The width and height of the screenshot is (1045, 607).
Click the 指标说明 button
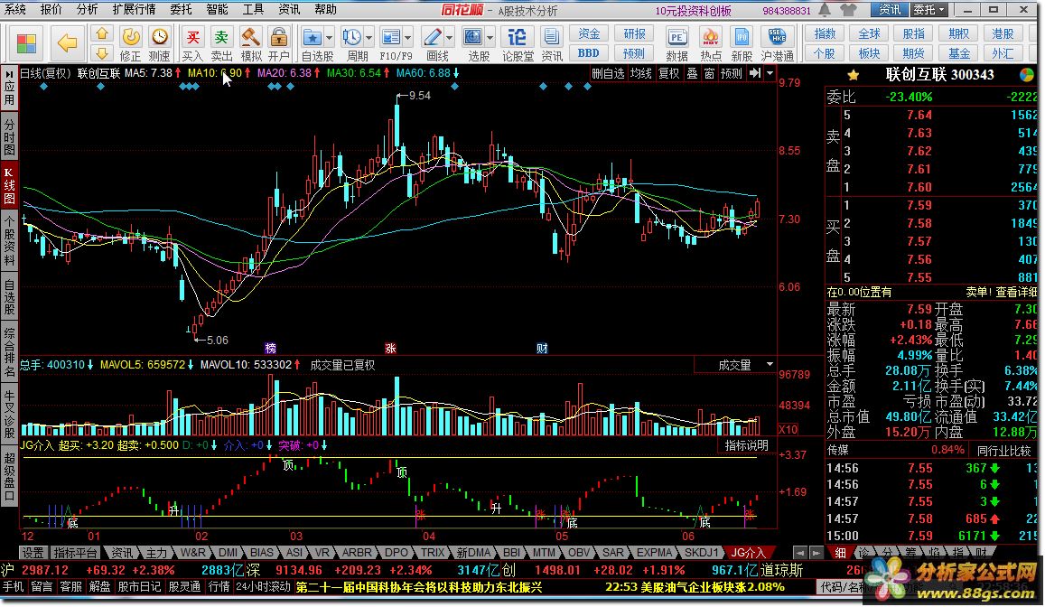pos(746,445)
